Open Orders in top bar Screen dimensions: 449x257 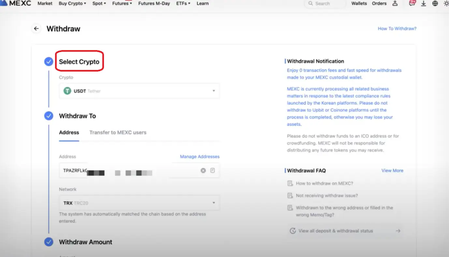[379, 4]
